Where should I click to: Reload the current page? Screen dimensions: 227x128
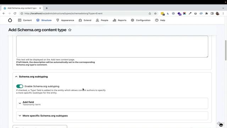pos(15,14)
